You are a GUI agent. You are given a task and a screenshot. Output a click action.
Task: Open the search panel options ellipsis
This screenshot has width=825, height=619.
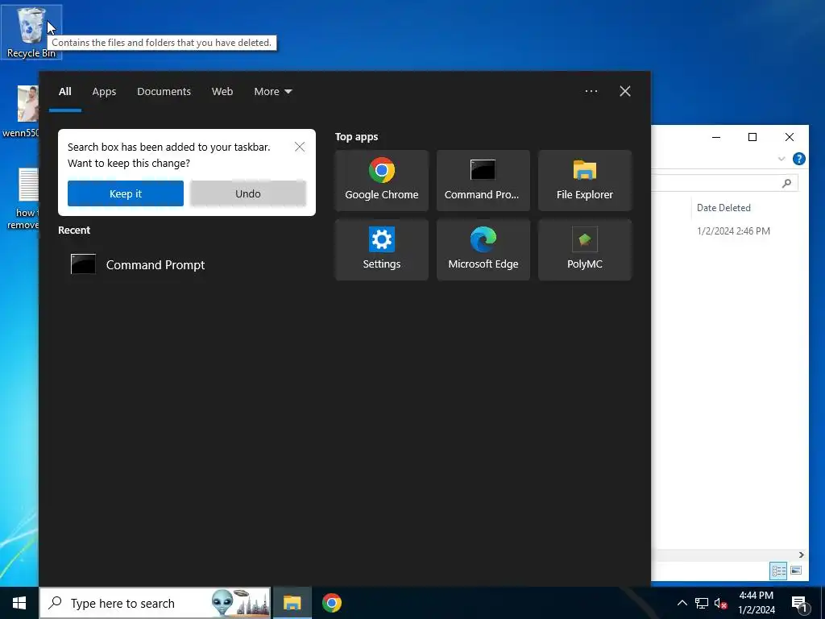point(591,91)
